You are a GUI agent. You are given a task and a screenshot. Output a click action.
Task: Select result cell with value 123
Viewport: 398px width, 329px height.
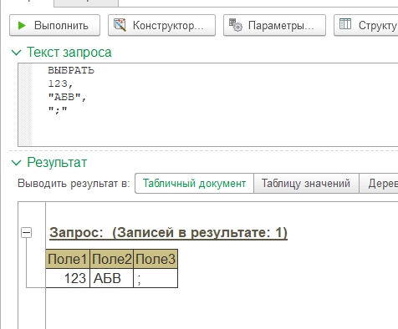68,278
